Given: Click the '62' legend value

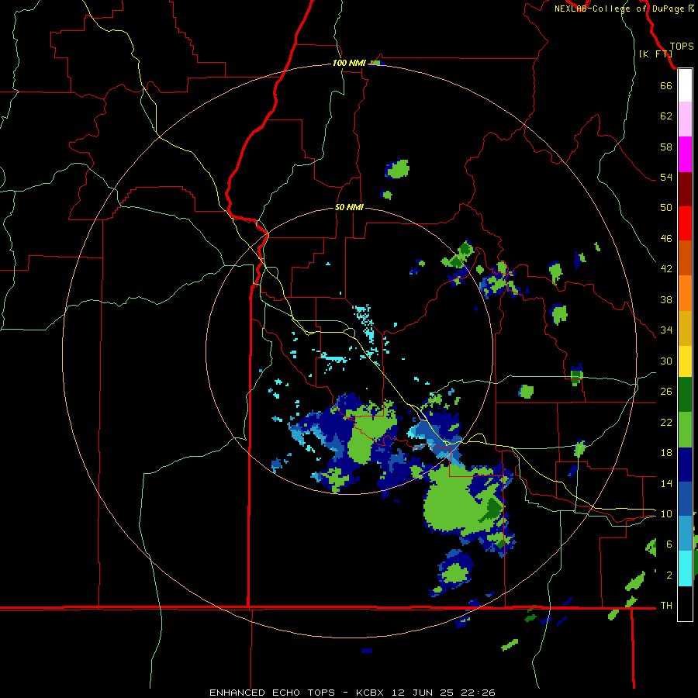Looking at the screenshot, I should (666, 116).
